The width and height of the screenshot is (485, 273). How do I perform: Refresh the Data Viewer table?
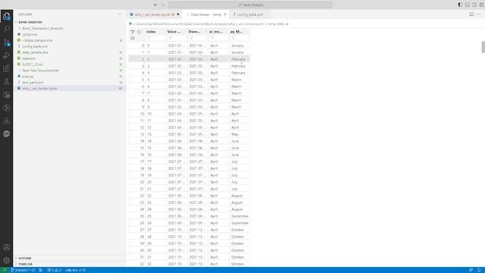click(x=139, y=32)
